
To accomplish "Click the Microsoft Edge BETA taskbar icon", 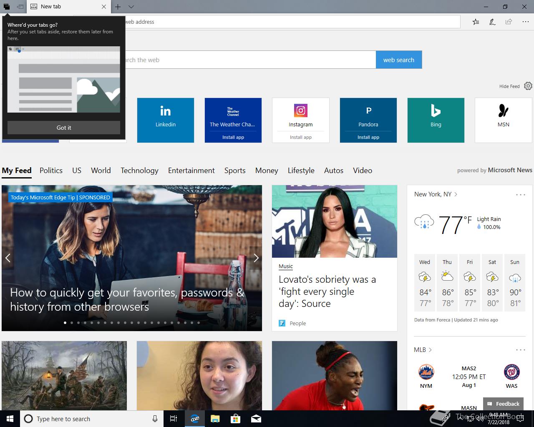I will pos(195,419).
